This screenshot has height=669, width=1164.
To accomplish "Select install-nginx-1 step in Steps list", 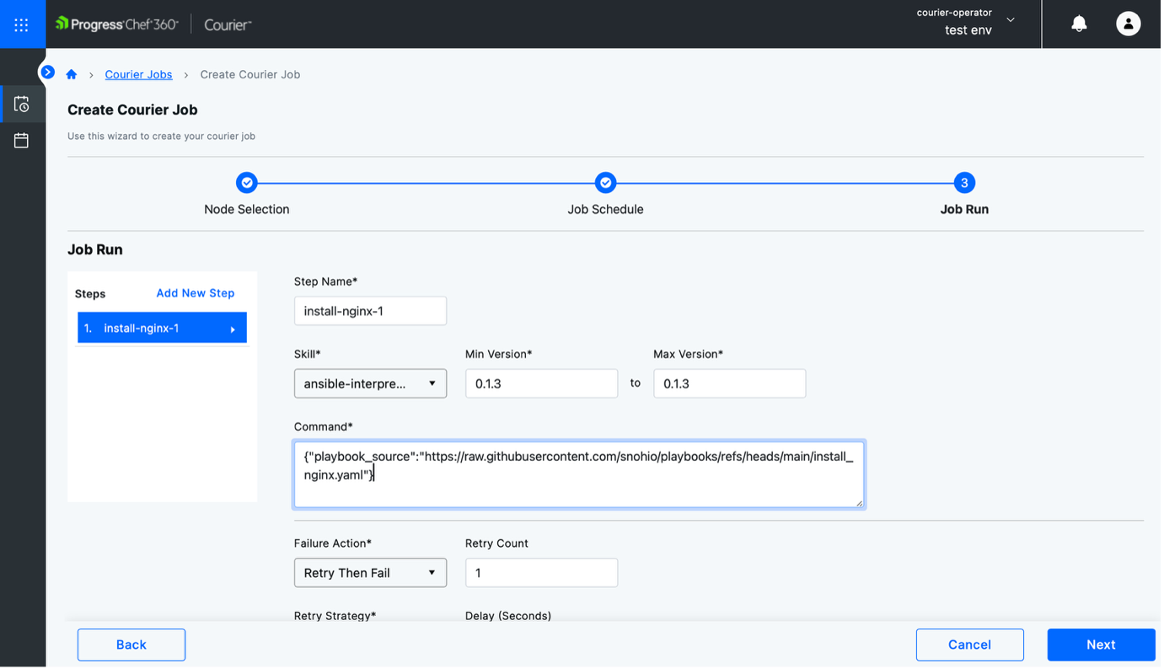I will (162, 328).
